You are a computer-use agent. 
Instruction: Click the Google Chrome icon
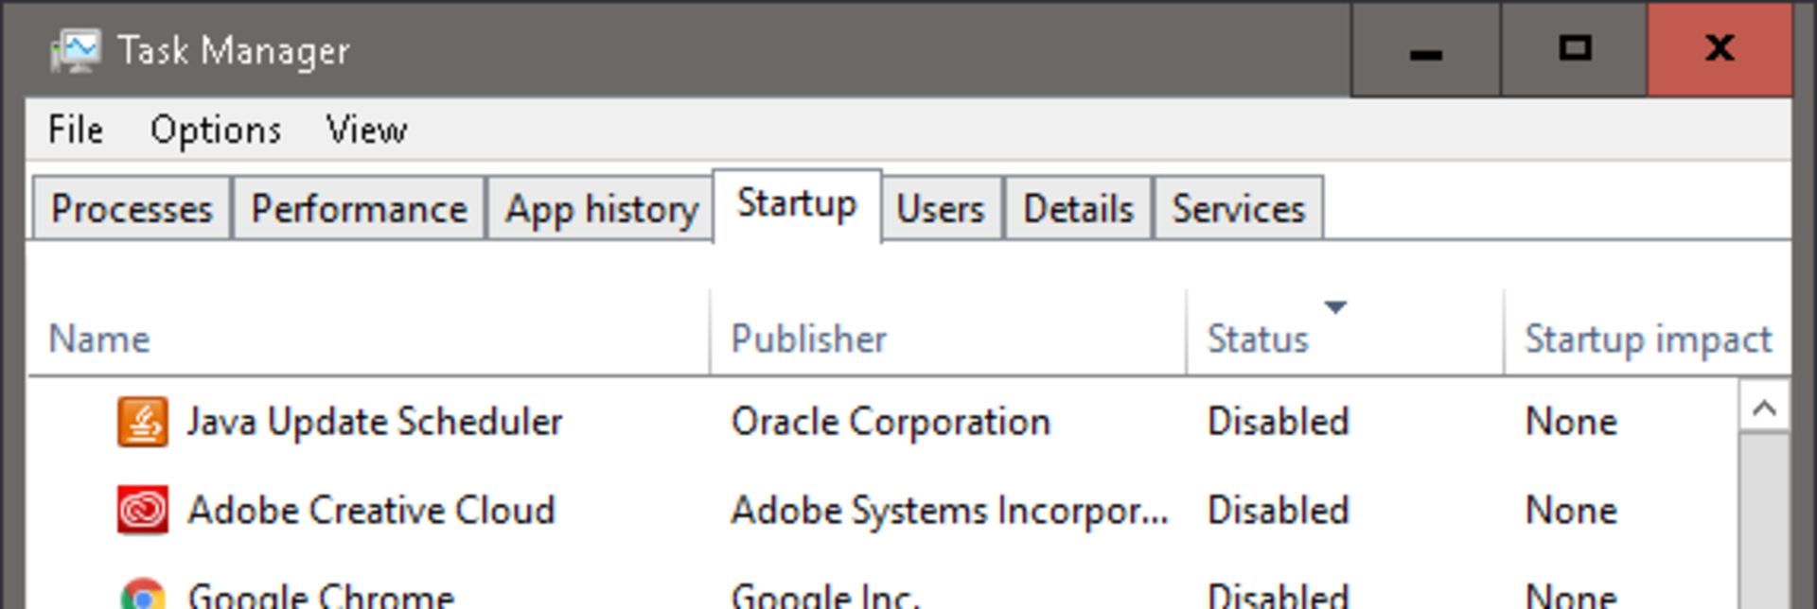(x=142, y=596)
